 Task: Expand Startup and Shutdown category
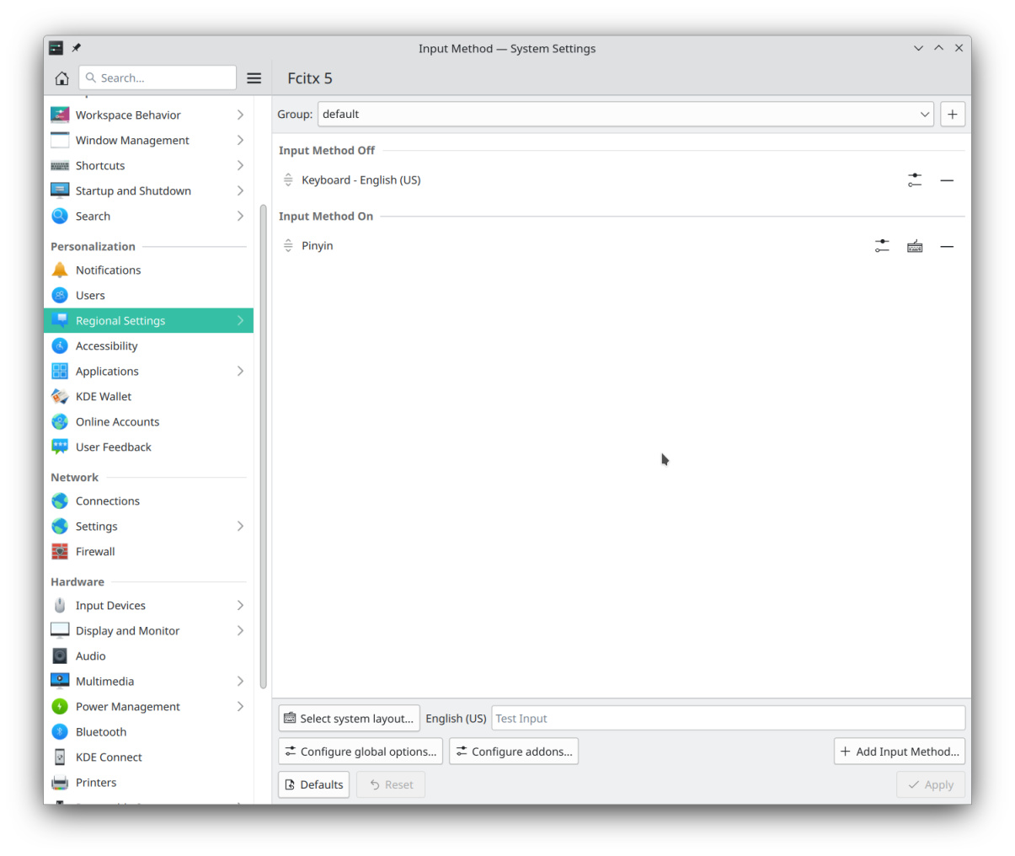tap(148, 191)
